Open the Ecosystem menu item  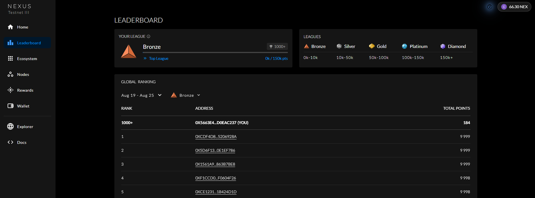(x=28, y=58)
